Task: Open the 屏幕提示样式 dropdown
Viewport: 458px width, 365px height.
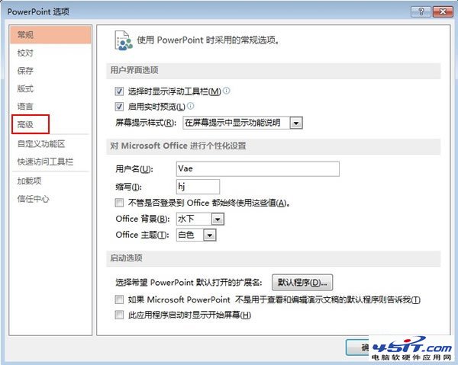Action: 296,123
